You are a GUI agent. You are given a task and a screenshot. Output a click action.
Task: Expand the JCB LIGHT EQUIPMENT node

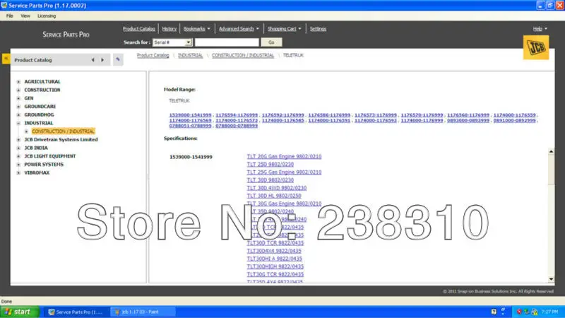(x=18, y=156)
